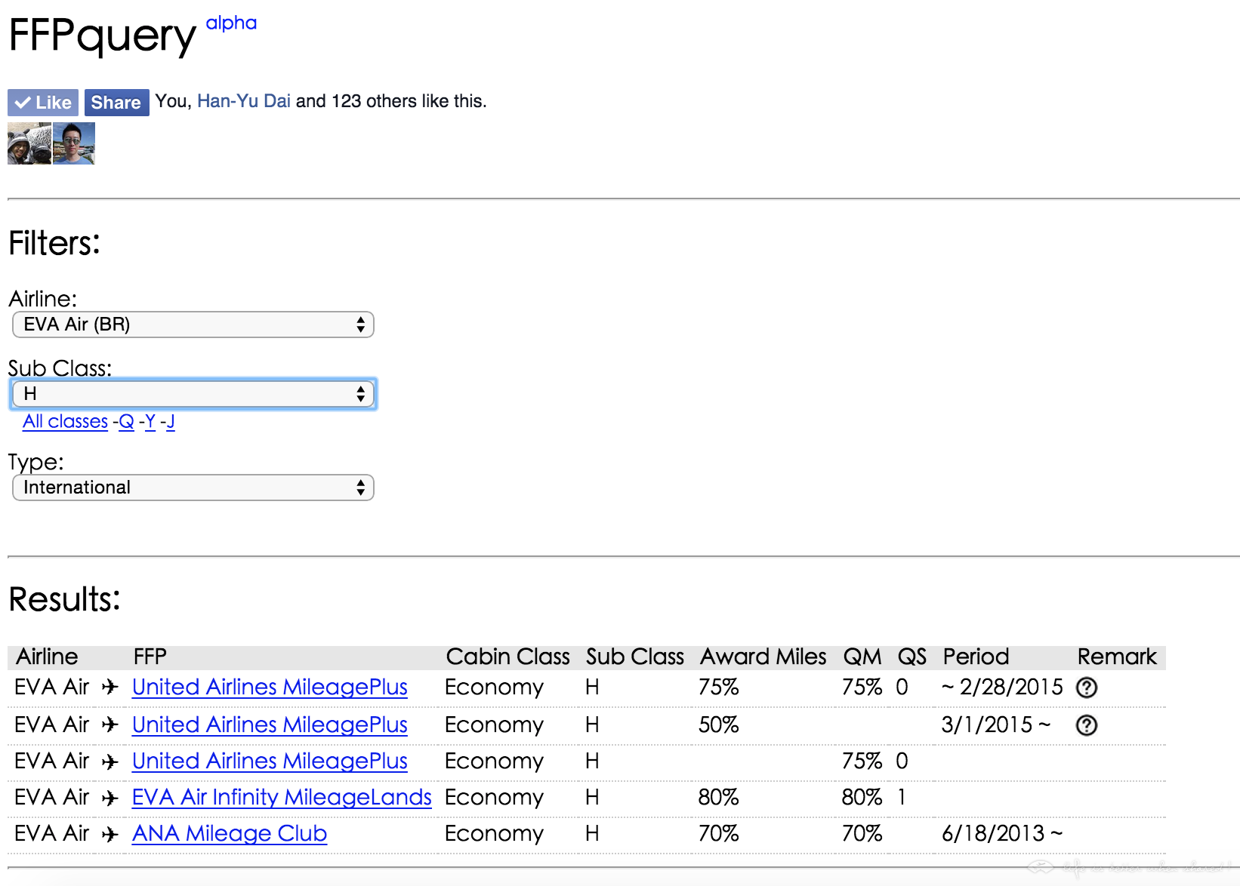Click the 80% award miles cell
The width and height of the screenshot is (1240, 886).
tap(718, 797)
